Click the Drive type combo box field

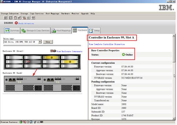(22, 42)
